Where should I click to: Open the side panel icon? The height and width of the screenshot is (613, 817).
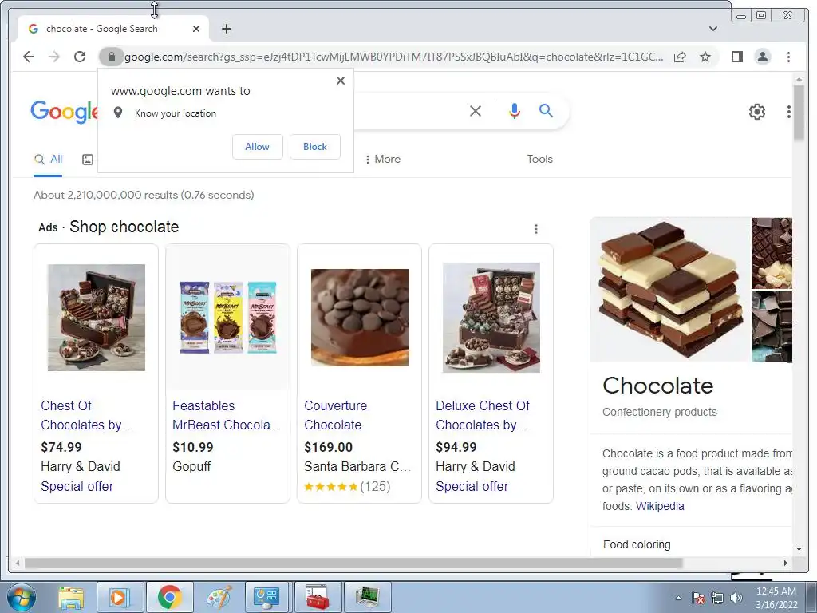(x=736, y=57)
